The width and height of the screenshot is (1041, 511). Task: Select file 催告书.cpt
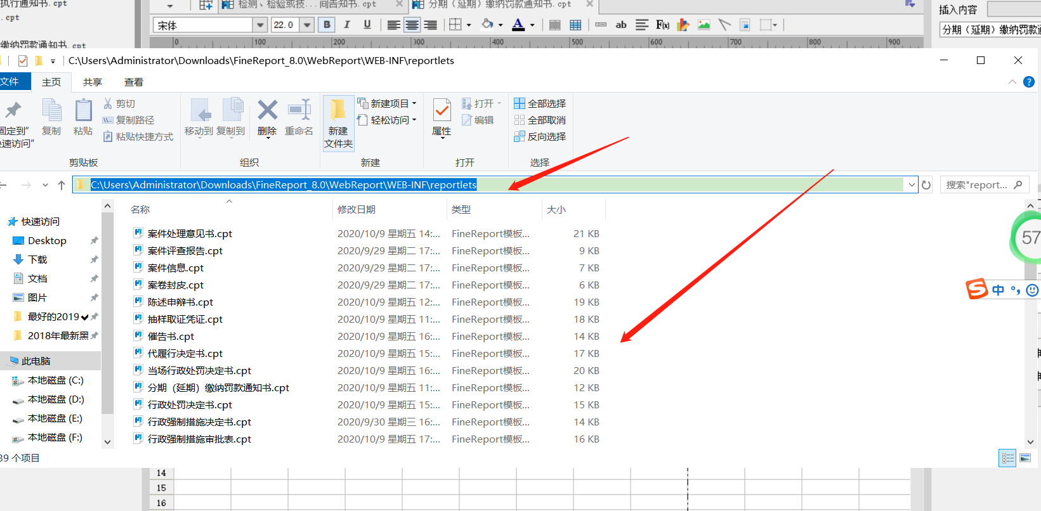click(171, 336)
